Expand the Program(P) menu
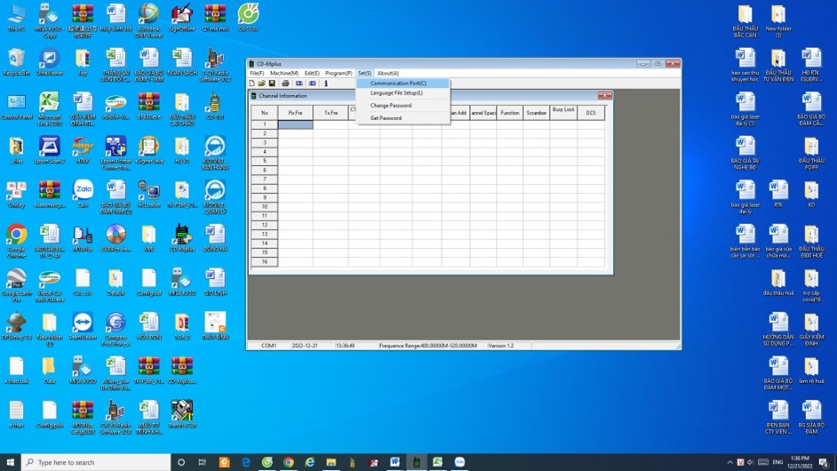Screen dimensions: 837x471 tap(339, 74)
